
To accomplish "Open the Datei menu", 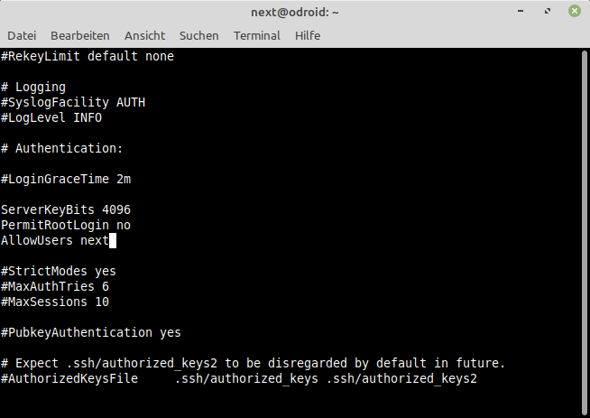I will [x=22, y=35].
